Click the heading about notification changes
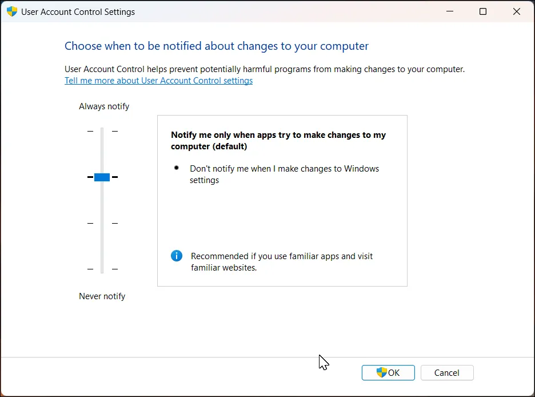Screen dimensions: 535x397 tap(216, 46)
